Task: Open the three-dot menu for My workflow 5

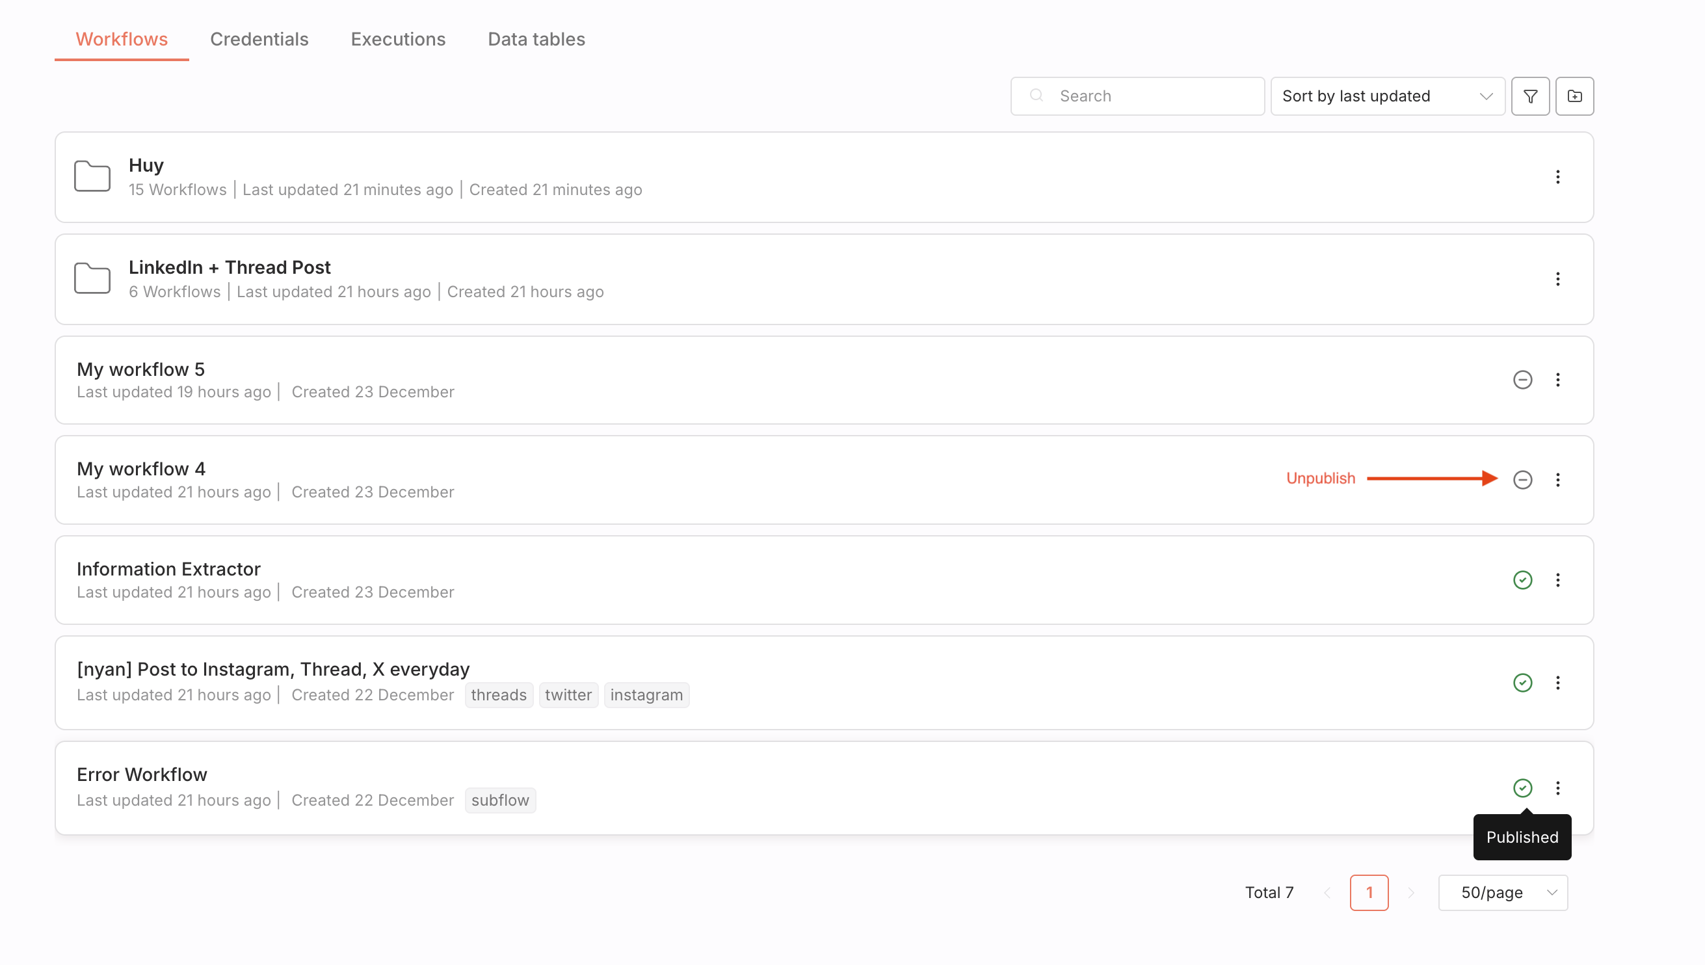Action: 1558,380
